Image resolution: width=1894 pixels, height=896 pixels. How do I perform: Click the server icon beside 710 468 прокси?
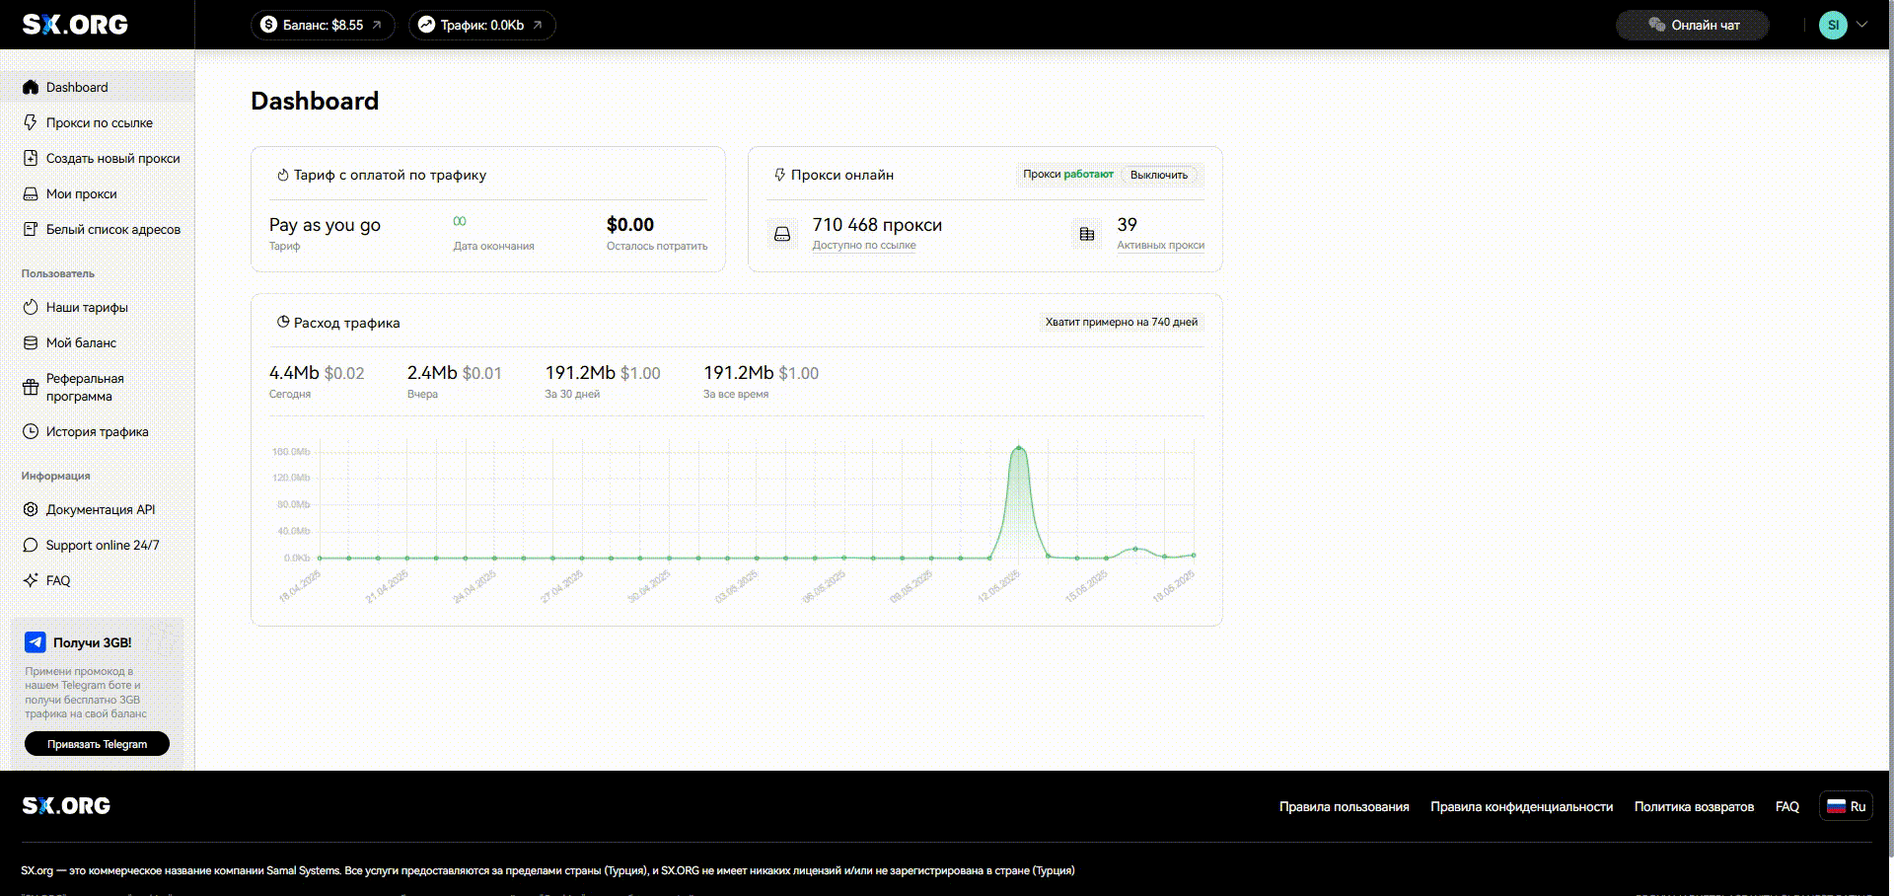pos(782,234)
